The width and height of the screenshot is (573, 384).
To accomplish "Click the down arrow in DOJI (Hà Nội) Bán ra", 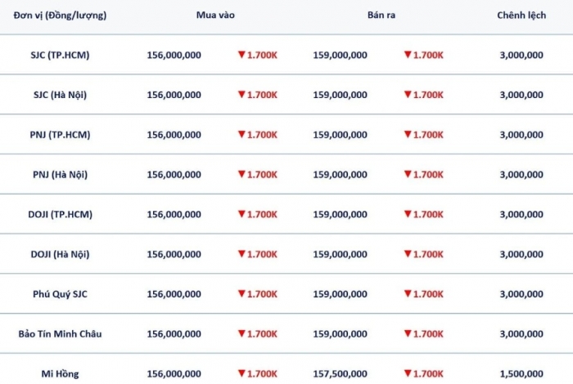I will (x=408, y=253).
